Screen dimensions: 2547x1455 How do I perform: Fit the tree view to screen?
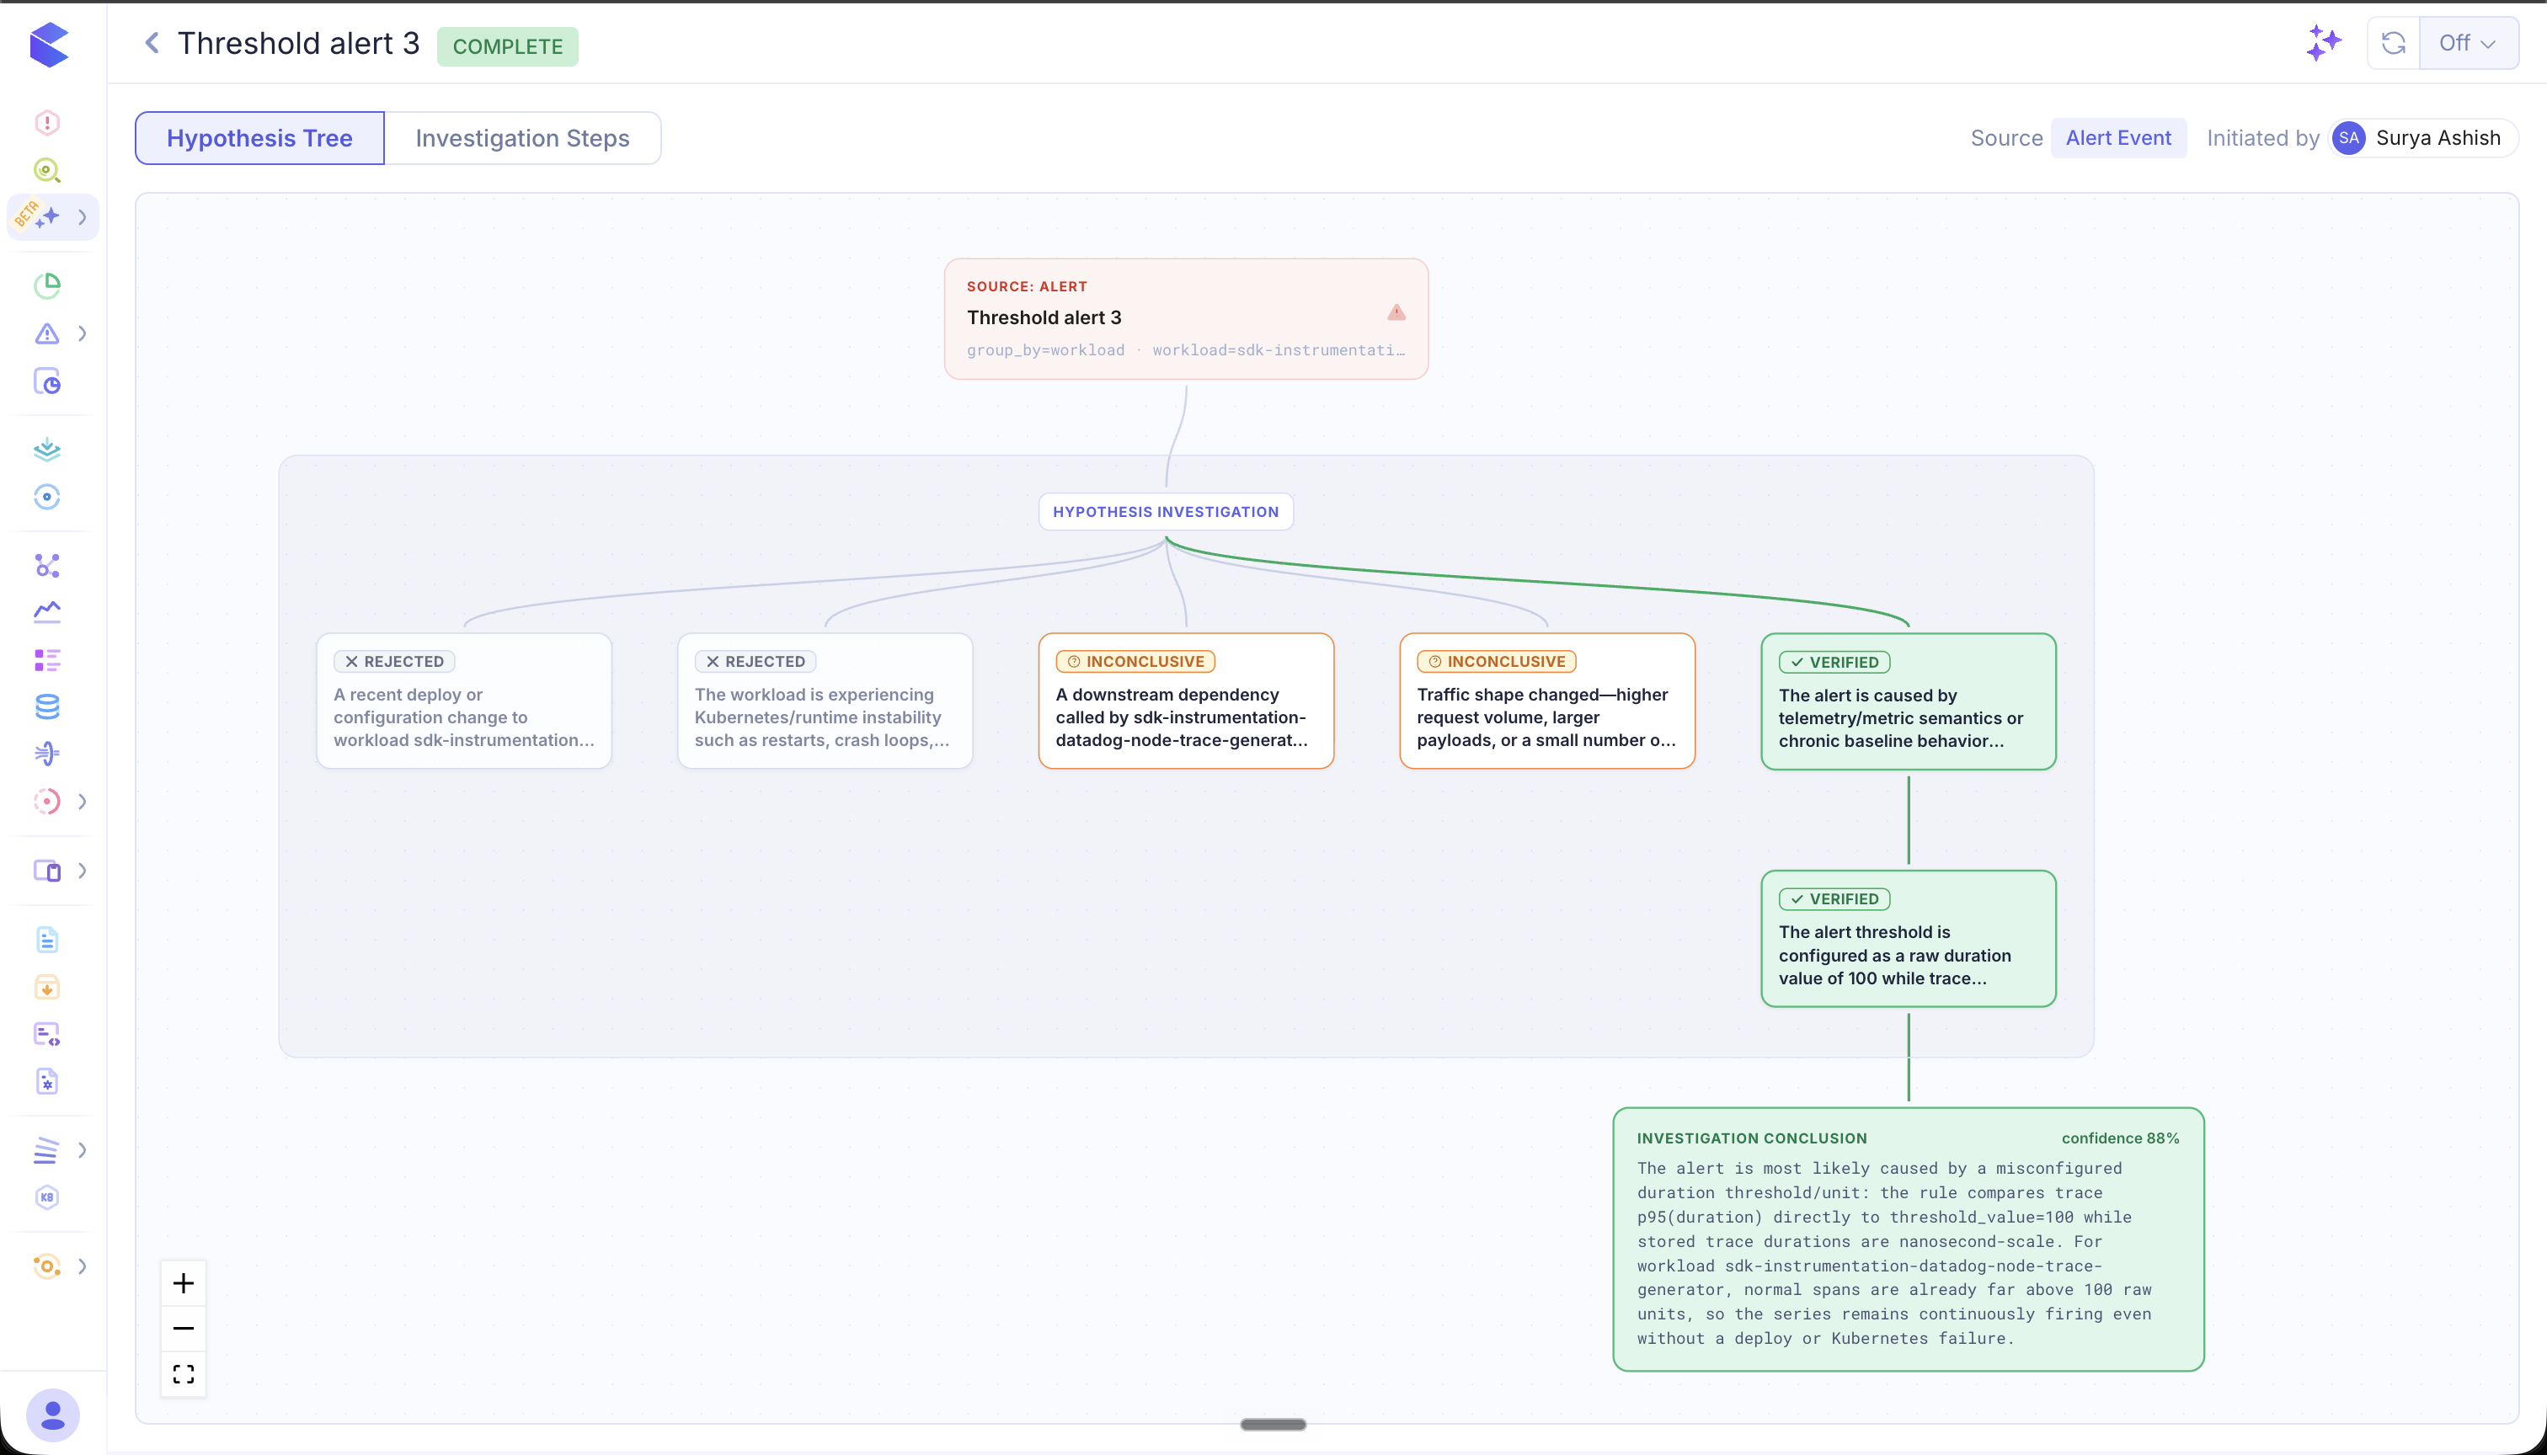[x=183, y=1374]
